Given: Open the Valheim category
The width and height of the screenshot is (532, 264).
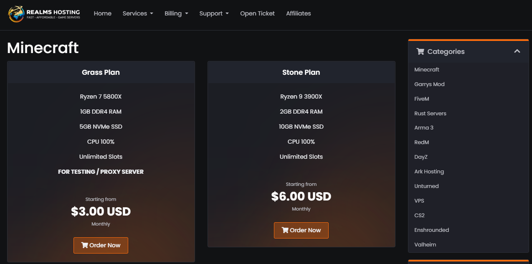Looking at the screenshot, I should pyautogui.click(x=425, y=244).
